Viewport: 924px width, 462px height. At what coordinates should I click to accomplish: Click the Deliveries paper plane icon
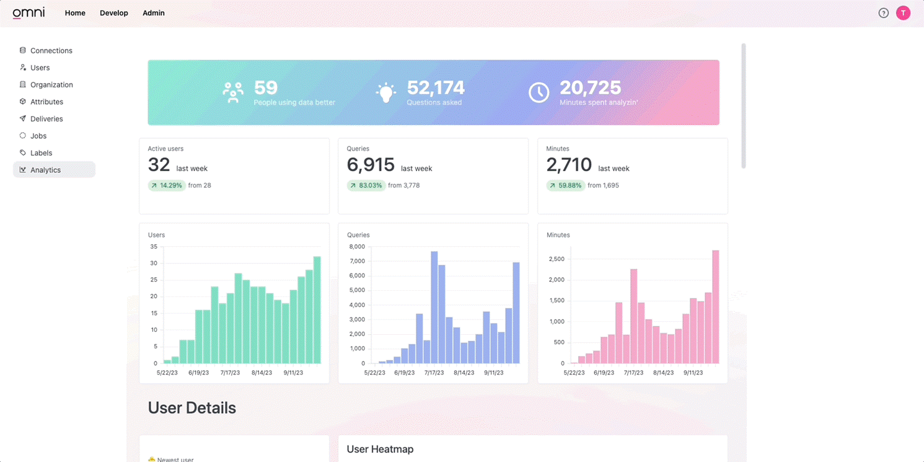(23, 118)
